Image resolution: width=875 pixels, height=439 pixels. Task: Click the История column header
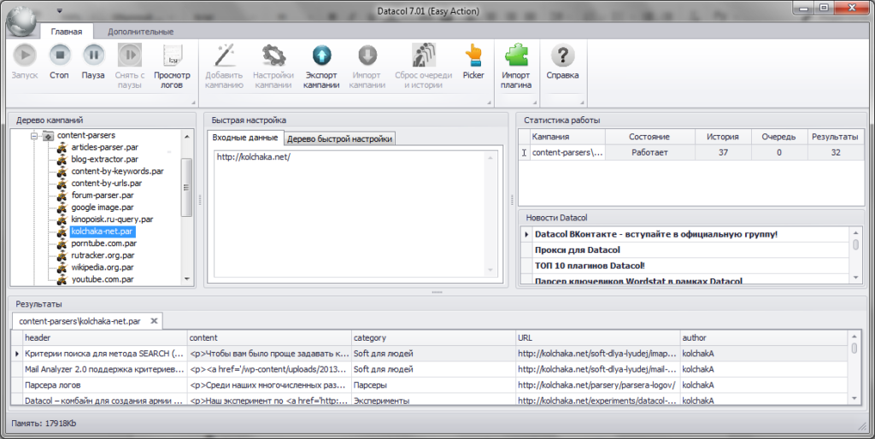click(x=723, y=137)
